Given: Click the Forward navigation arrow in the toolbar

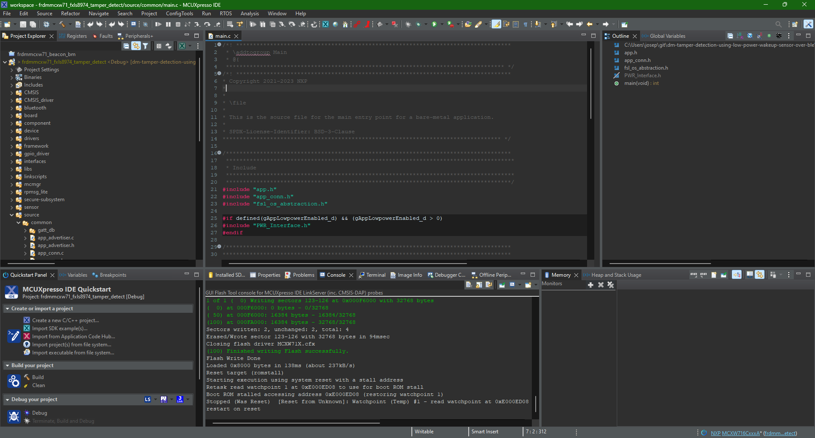Looking at the screenshot, I should [x=606, y=25].
